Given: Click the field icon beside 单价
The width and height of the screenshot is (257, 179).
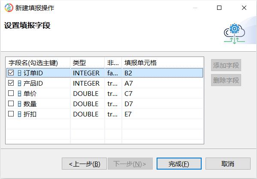Looking at the screenshot, I should coord(19,94).
